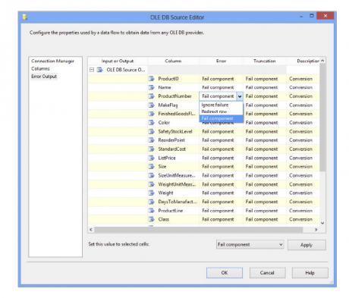The width and height of the screenshot is (349, 298).
Task: Click the 'Input or Output' column header
Action: 118,61
